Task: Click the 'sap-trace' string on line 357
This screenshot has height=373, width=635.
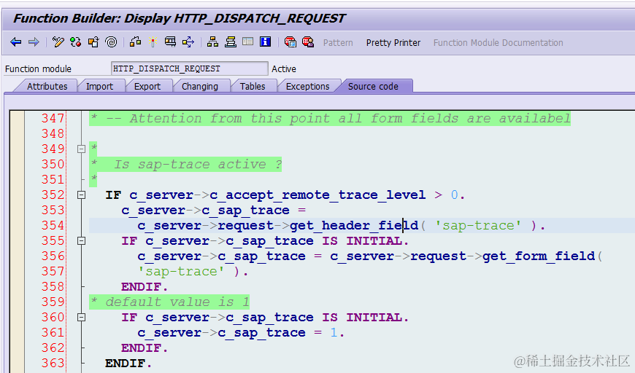Action: coord(181,272)
